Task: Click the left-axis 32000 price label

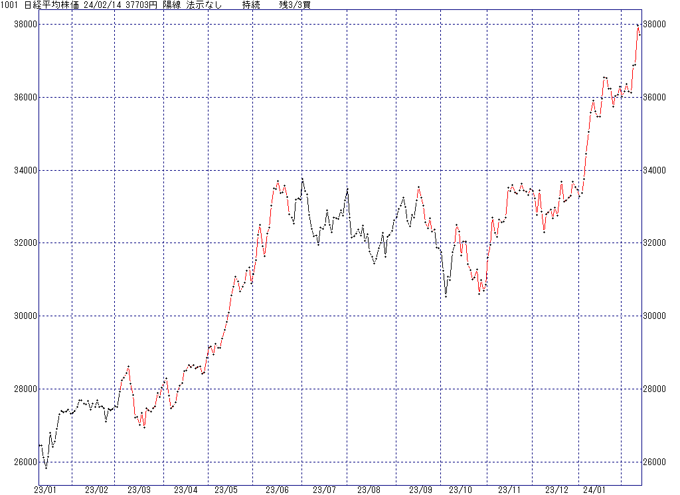Action: [x=25, y=243]
